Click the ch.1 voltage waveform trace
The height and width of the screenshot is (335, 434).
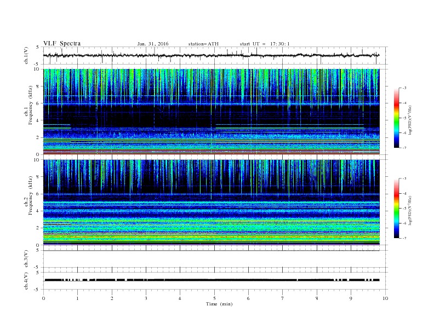click(211, 55)
